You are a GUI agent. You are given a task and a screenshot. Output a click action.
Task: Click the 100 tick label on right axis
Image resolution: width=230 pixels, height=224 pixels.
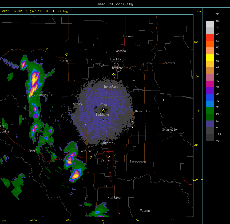[x=196, y=42]
